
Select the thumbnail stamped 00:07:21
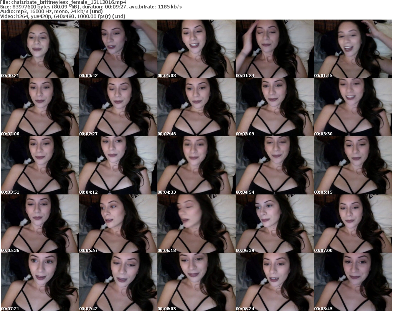40,282
